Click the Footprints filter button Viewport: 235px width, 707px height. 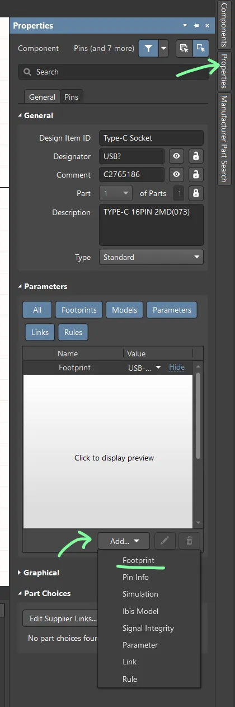point(79,310)
